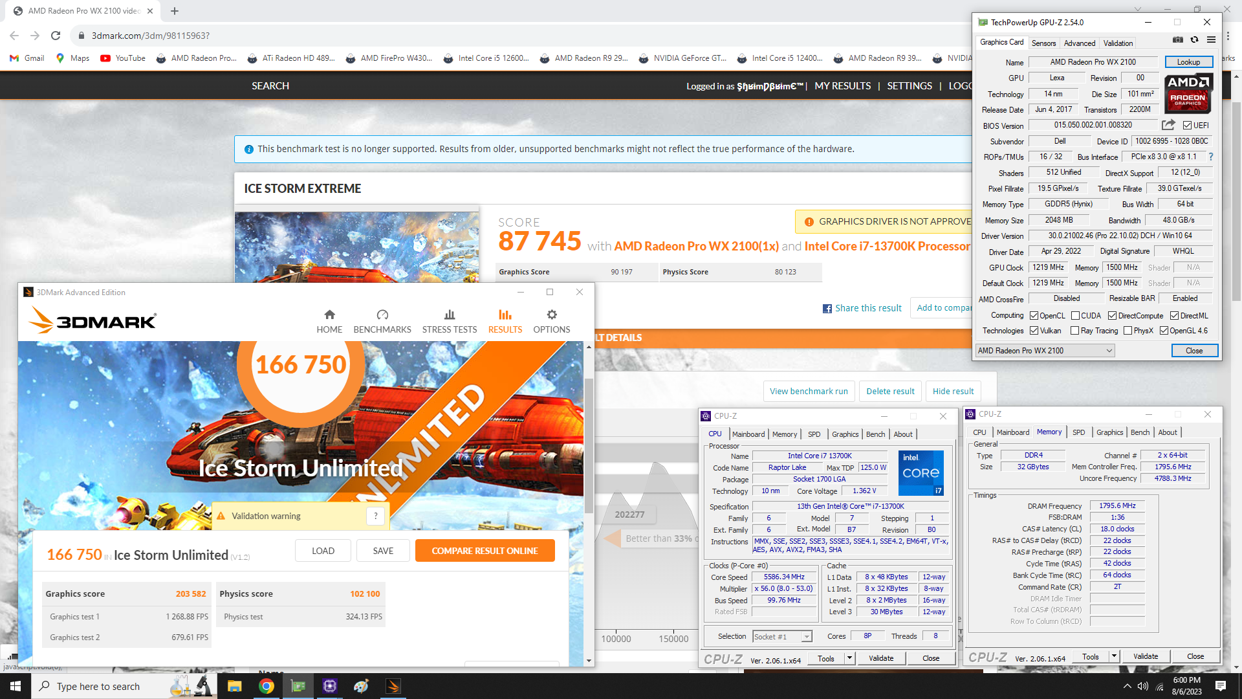Reload the Chrome page
The image size is (1242, 699).
tap(56, 36)
